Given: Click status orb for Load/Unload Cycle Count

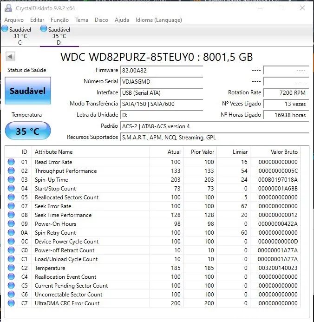Looking at the screenshot, I should click(11, 259).
